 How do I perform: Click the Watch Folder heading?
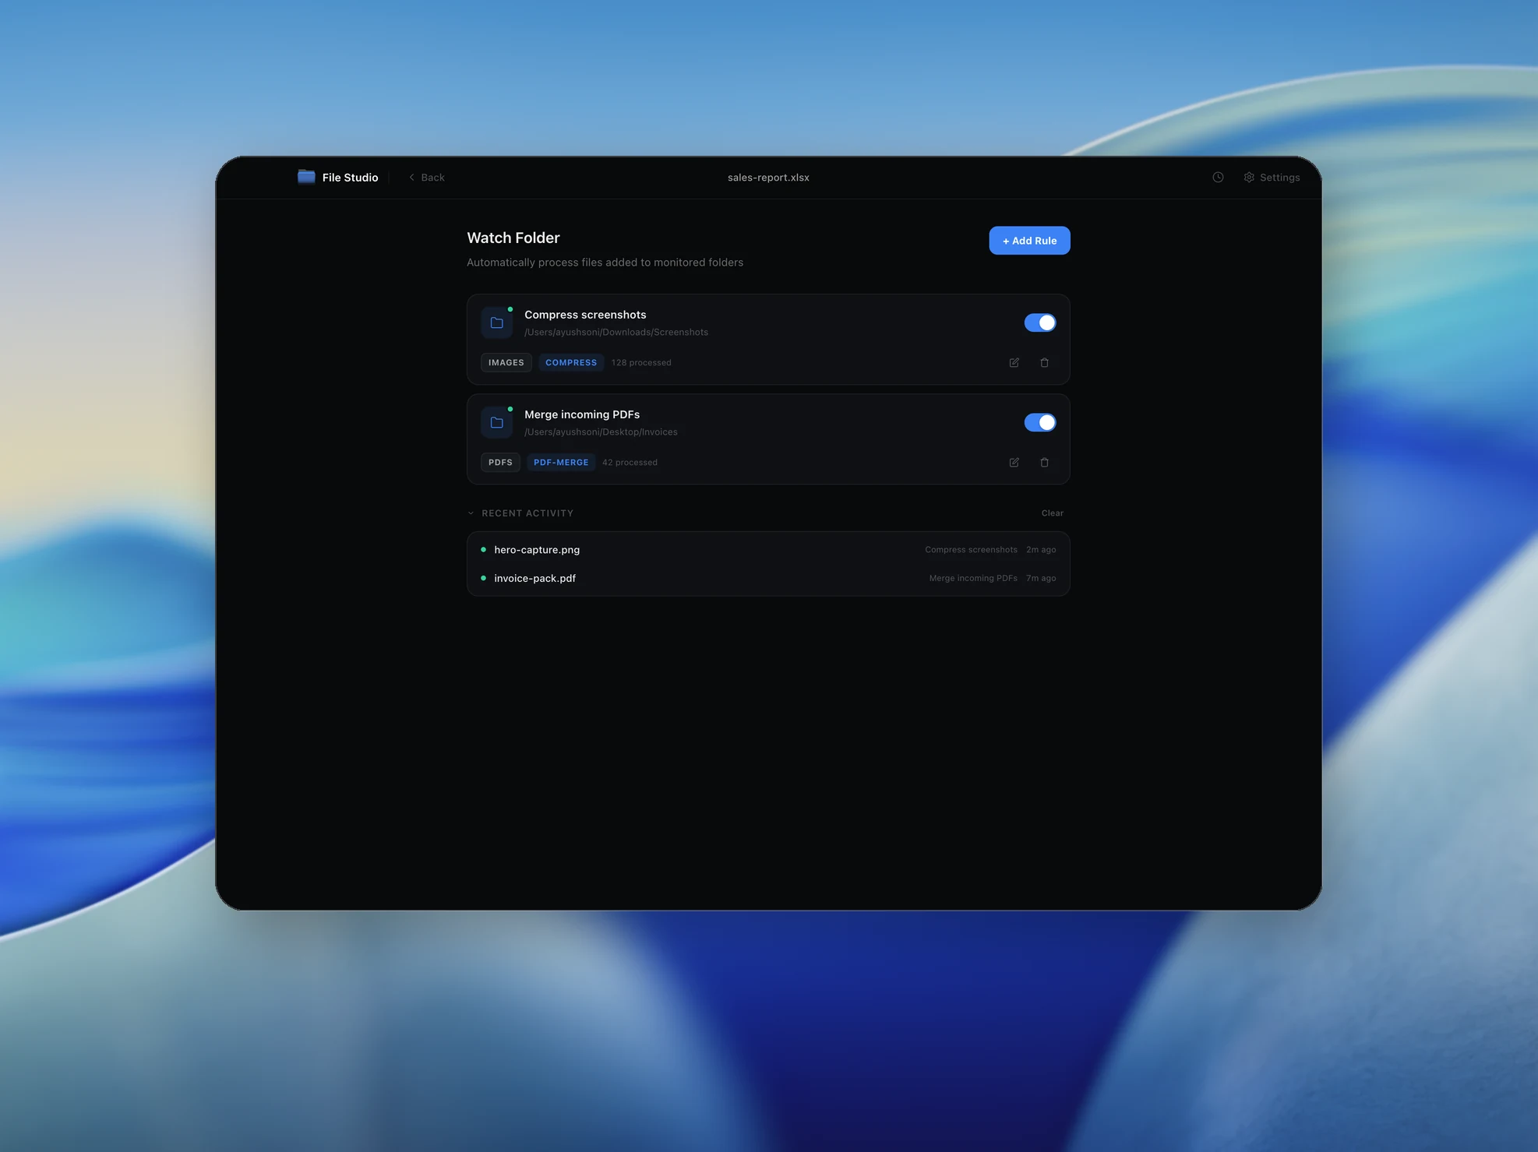513,238
